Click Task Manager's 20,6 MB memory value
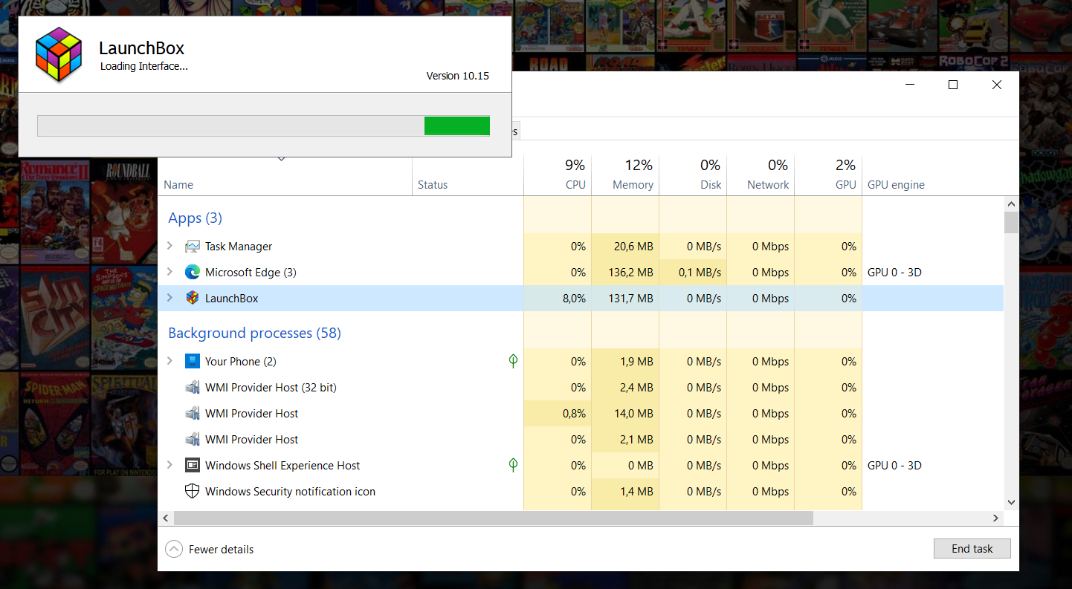 633,247
